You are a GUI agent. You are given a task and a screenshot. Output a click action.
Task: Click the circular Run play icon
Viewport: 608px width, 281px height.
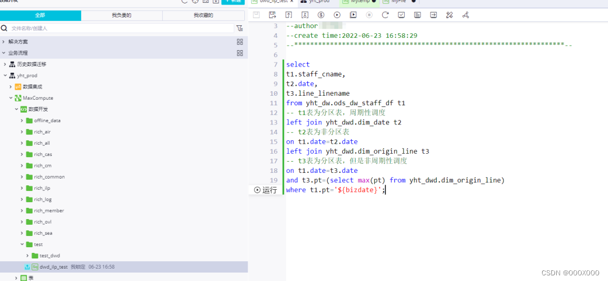tap(337, 15)
